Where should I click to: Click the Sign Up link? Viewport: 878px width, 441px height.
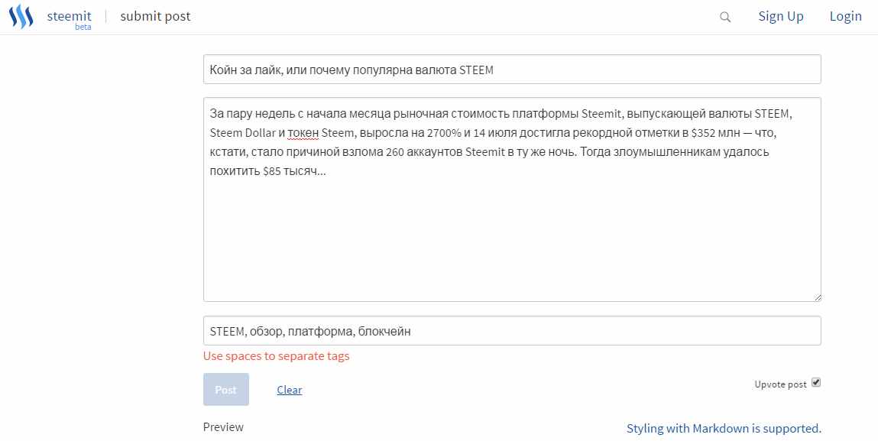[780, 15]
